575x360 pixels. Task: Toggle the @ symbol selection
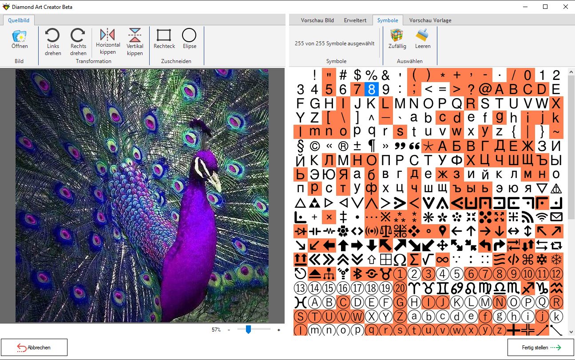coord(485,89)
